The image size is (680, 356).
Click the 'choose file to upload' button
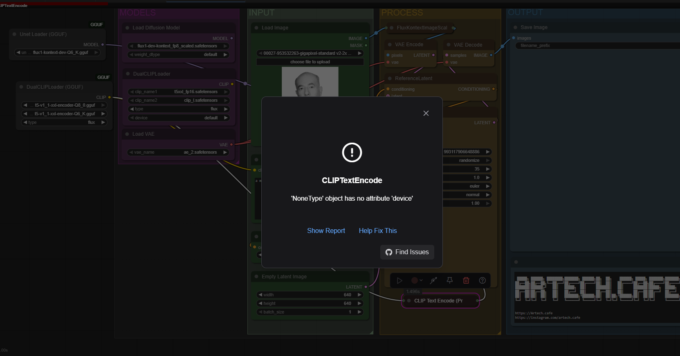310,62
